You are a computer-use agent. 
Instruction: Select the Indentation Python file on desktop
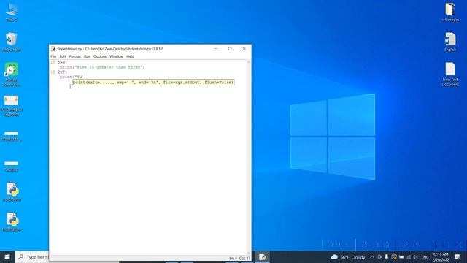click(x=12, y=222)
